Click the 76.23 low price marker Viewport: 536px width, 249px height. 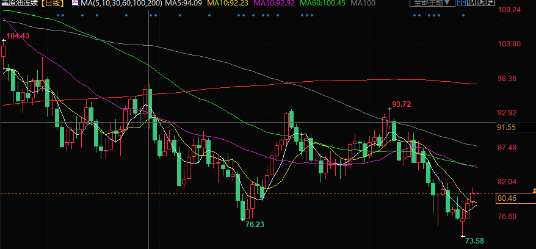254,225
